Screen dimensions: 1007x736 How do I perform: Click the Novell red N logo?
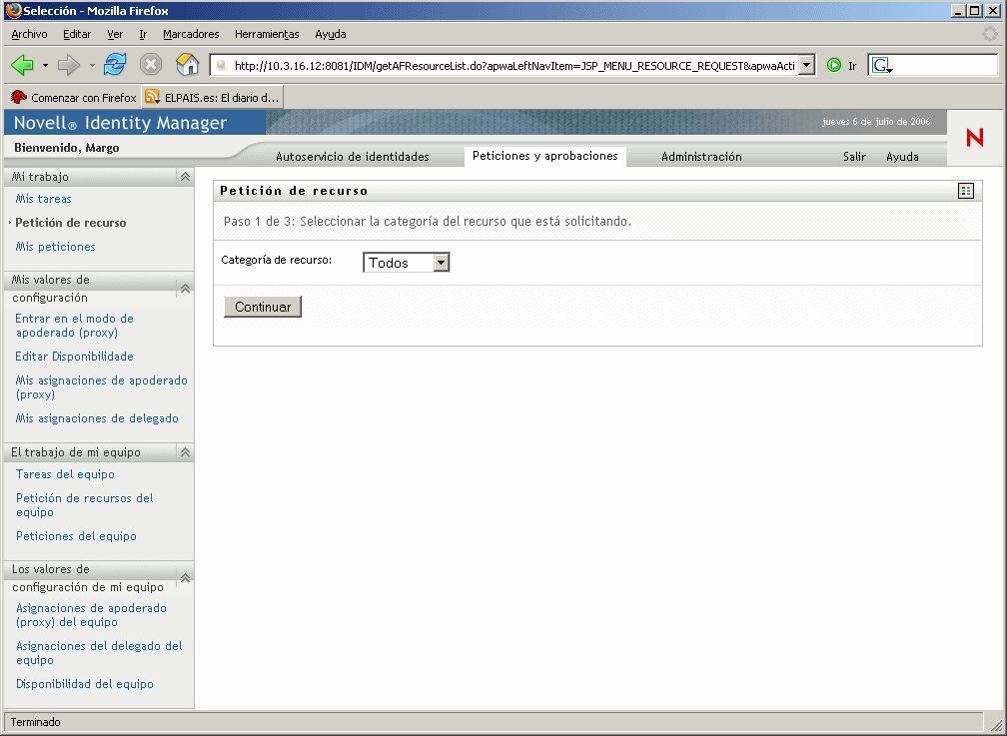(x=975, y=138)
